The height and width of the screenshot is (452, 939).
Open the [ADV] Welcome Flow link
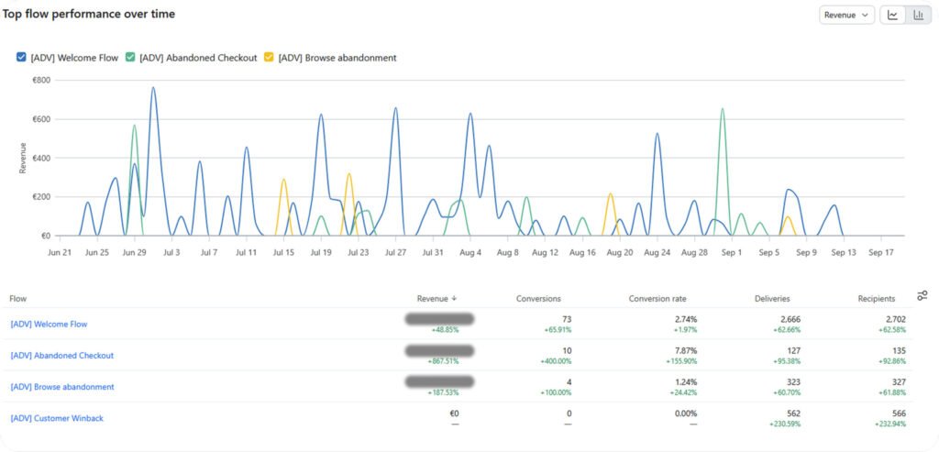[50, 324]
